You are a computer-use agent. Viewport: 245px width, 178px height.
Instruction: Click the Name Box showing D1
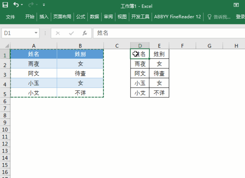pos(20,33)
